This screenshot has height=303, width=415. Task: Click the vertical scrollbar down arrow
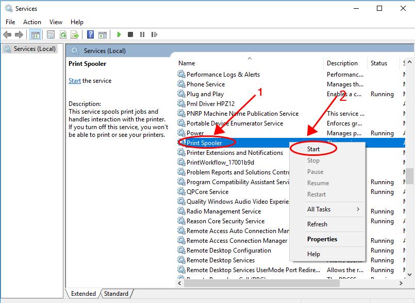(410, 275)
